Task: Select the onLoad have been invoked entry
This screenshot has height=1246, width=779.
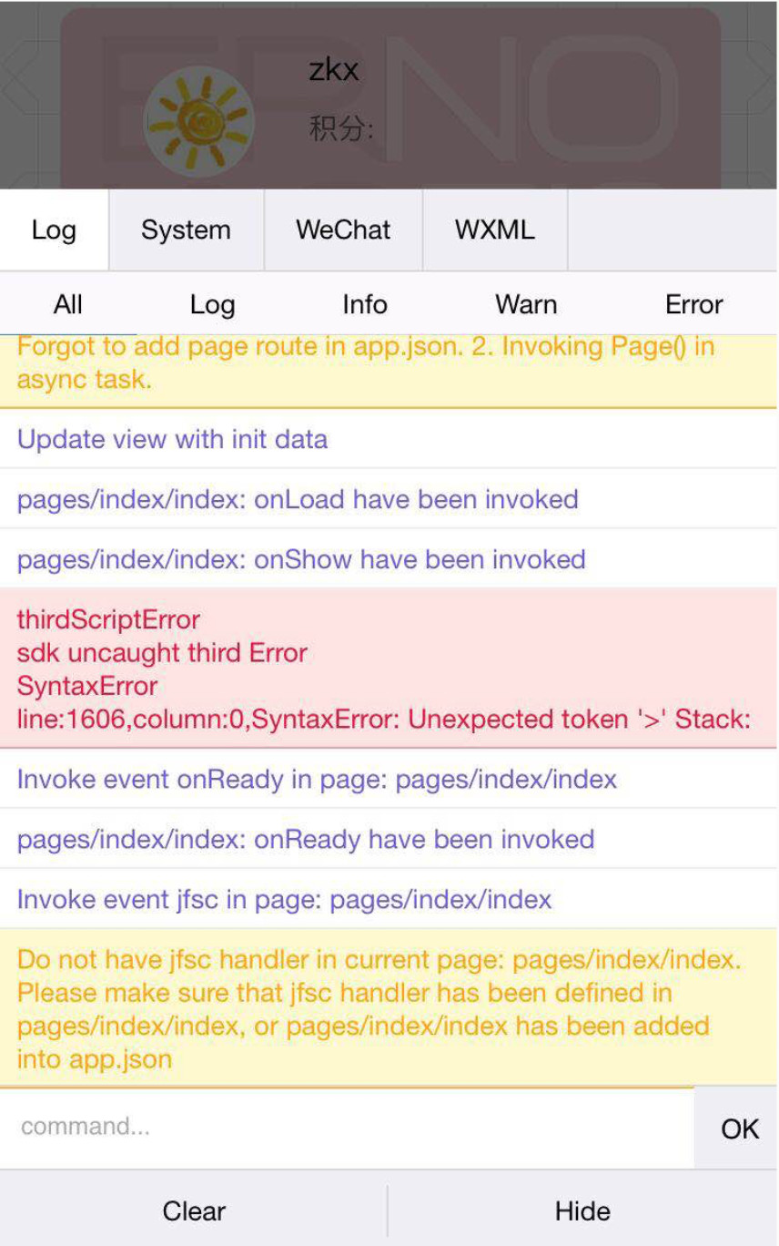Action: point(389,499)
